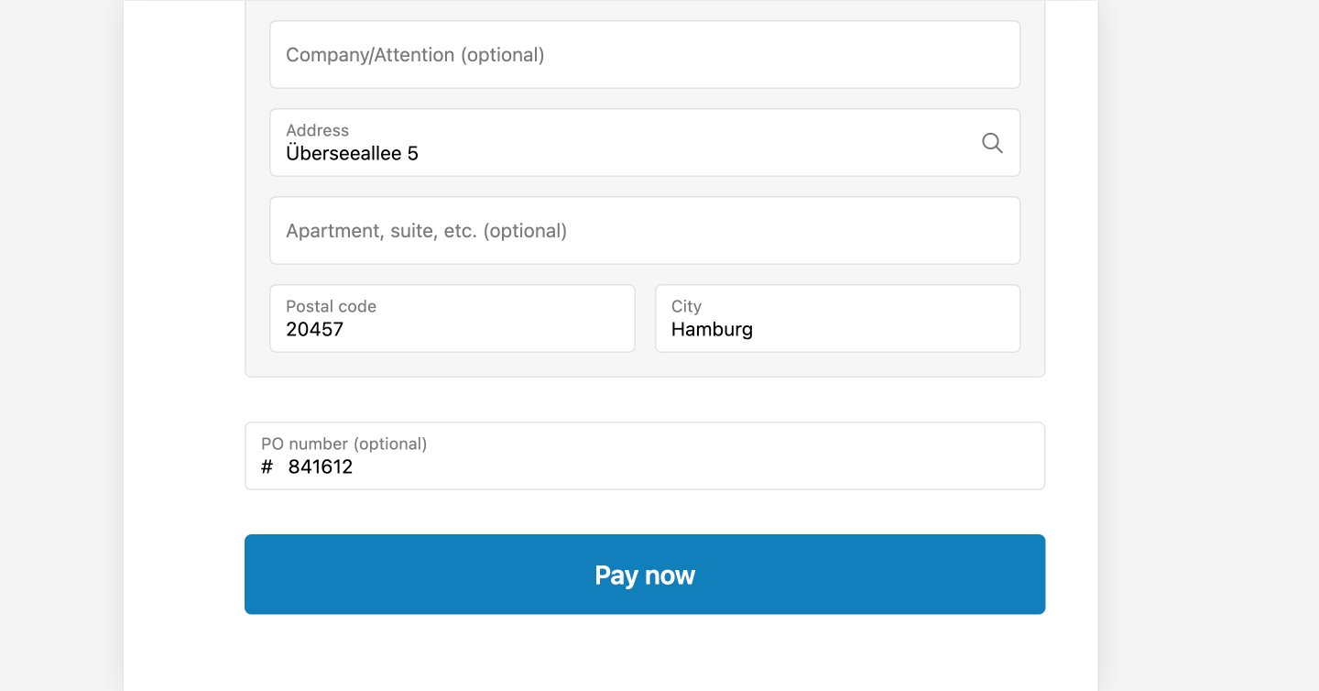Click the Address label in the form
1319x691 pixels.
[x=317, y=130]
